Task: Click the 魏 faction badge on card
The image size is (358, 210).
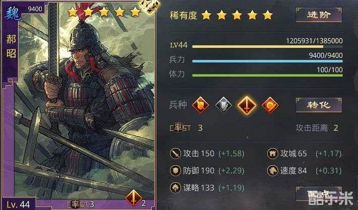Action: 13,13
